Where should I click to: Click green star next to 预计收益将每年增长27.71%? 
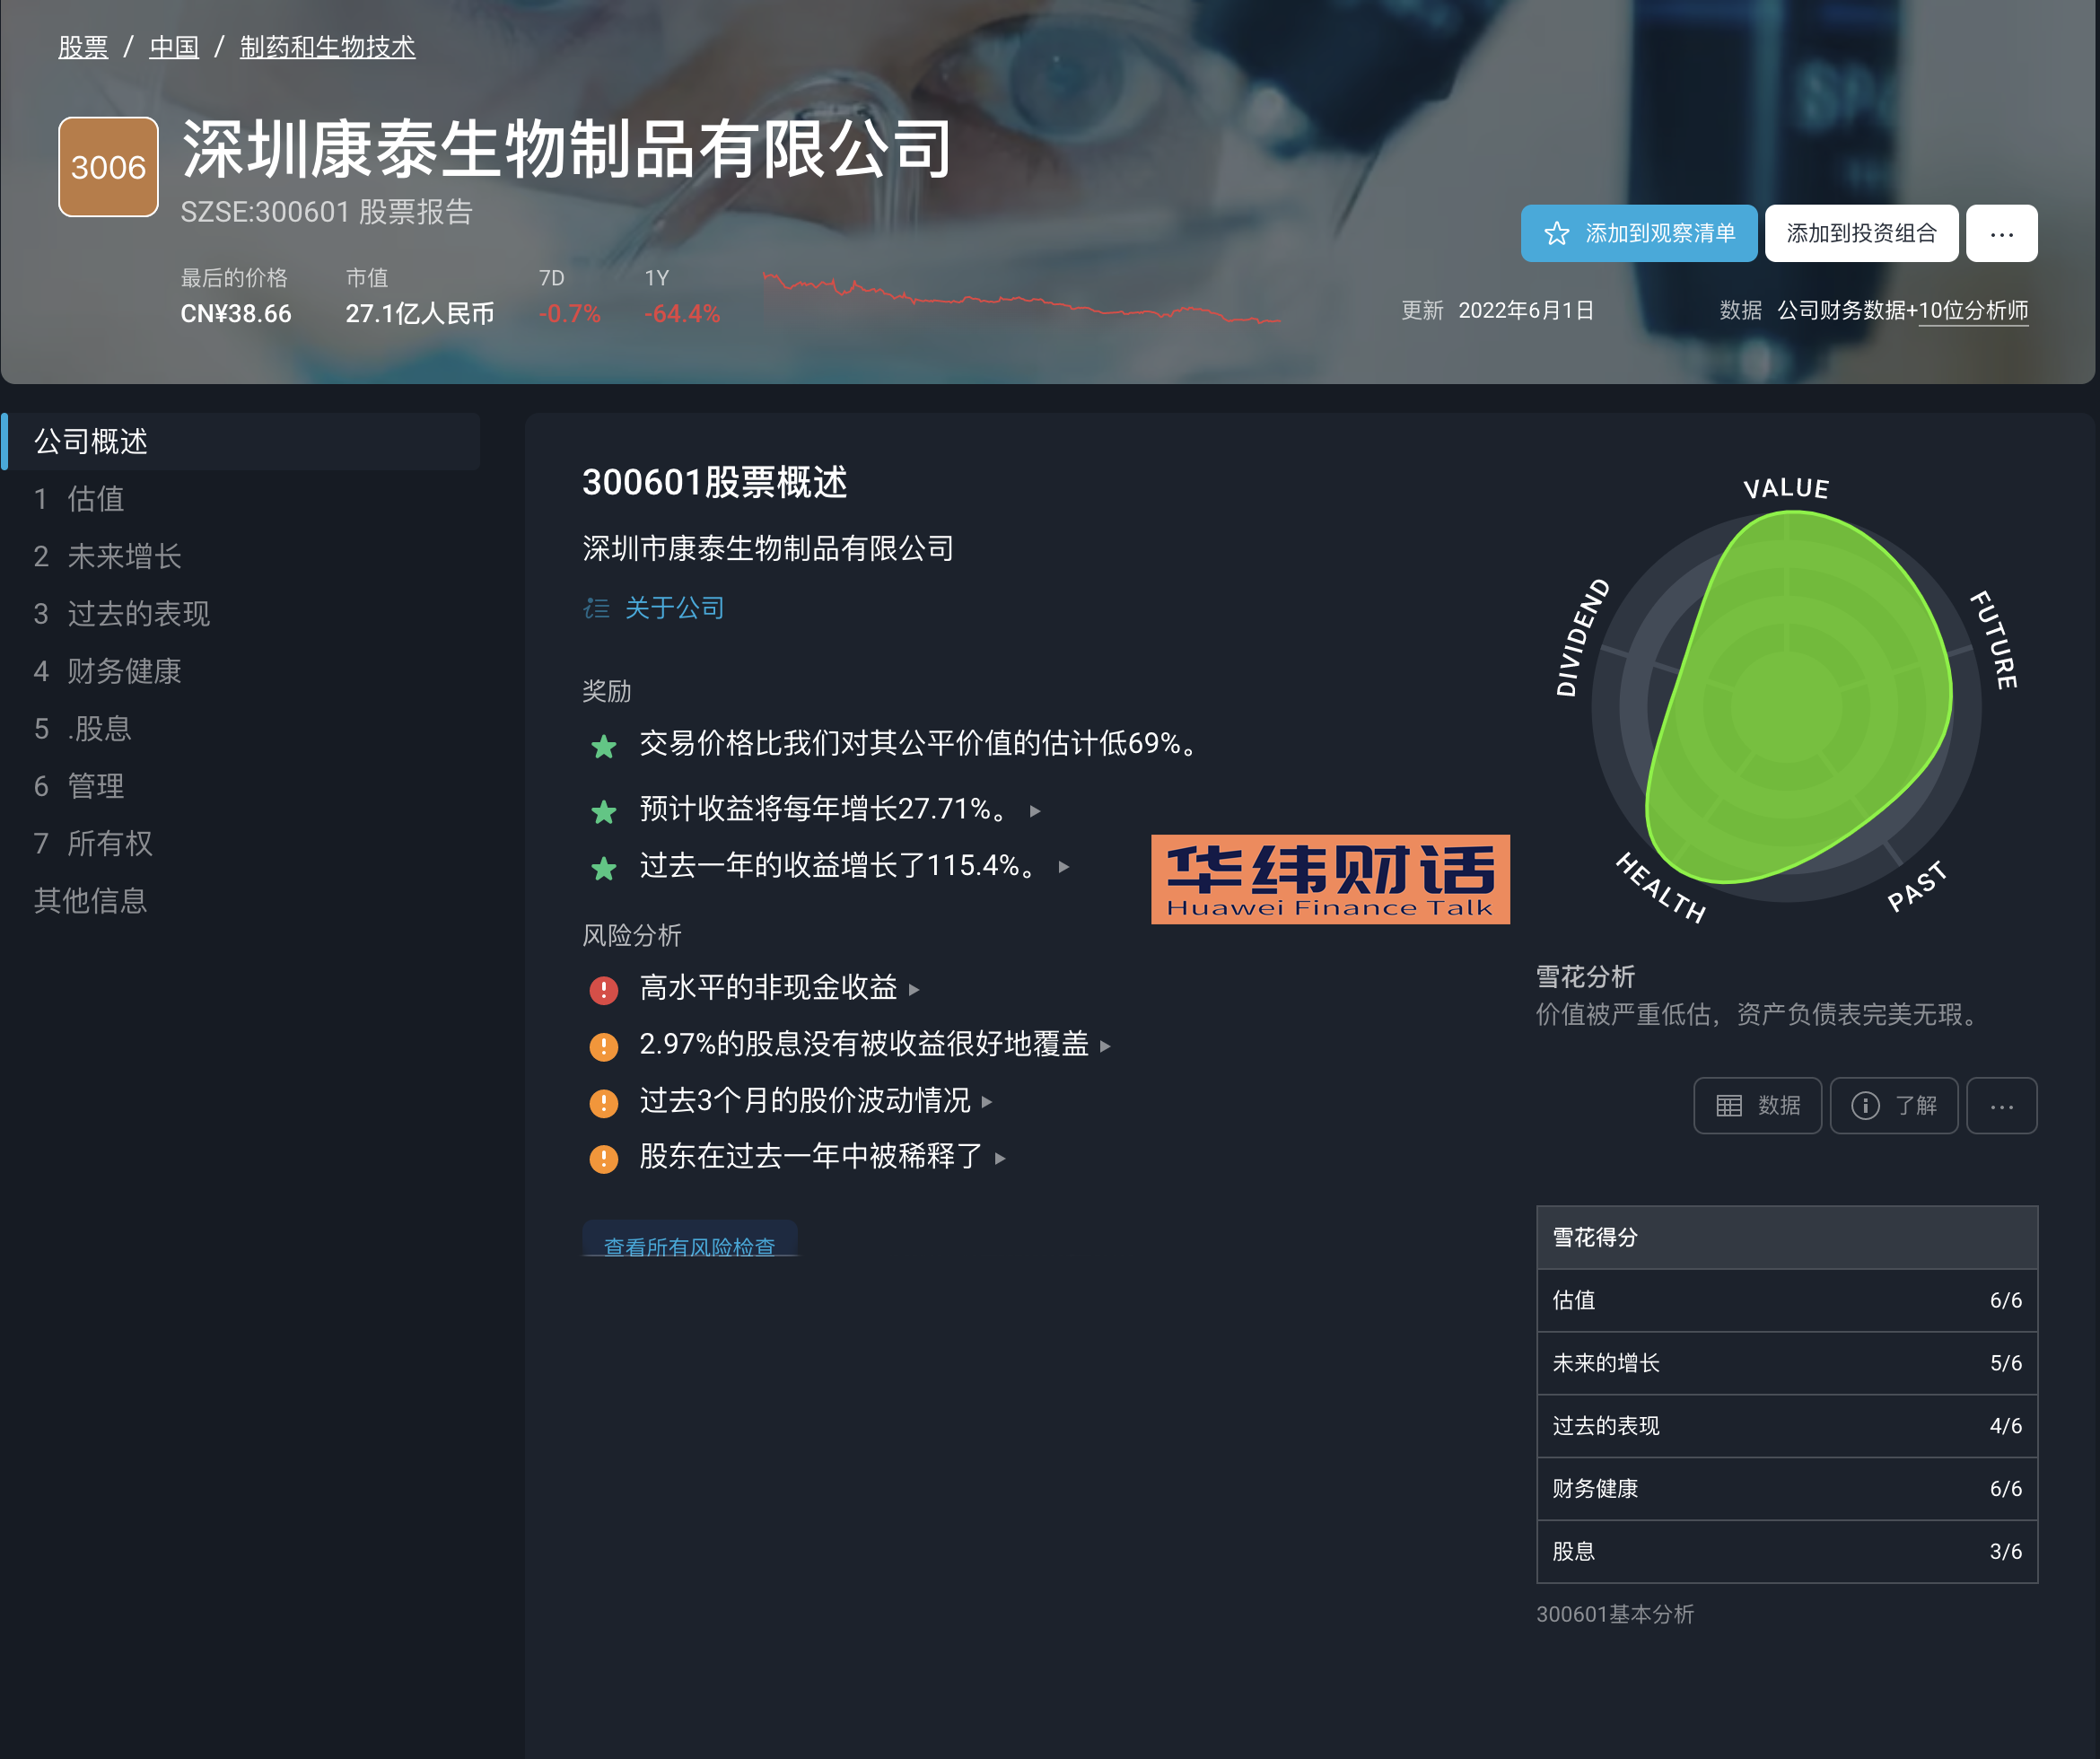(603, 810)
